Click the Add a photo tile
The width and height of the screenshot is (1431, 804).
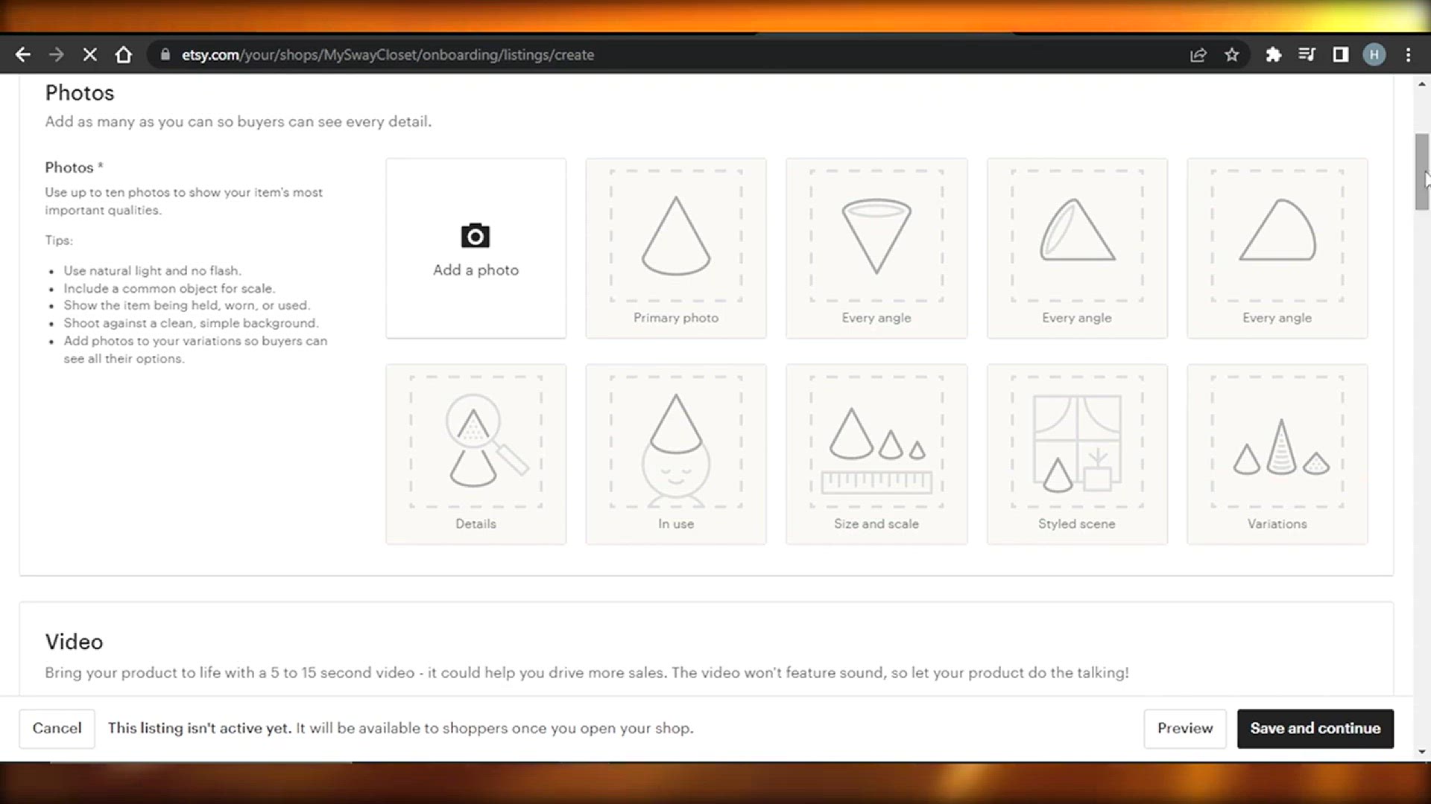(x=476, y=248)
